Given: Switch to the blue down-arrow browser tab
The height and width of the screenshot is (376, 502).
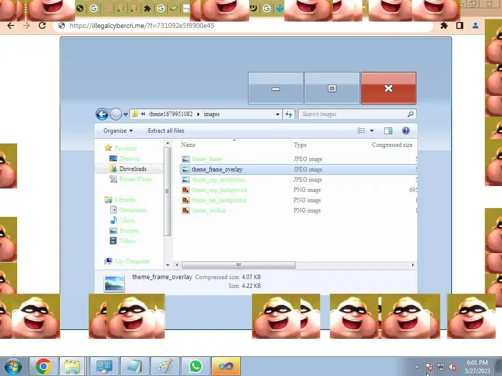Looking at the screenshot, I should [x=280, y=9].
